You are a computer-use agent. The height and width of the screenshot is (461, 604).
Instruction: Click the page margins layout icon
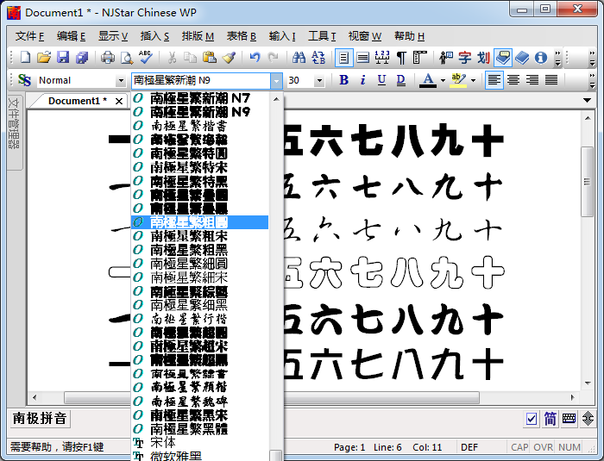[420, 58]
